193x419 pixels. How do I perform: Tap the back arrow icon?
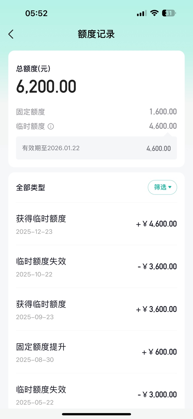[11, 34]
